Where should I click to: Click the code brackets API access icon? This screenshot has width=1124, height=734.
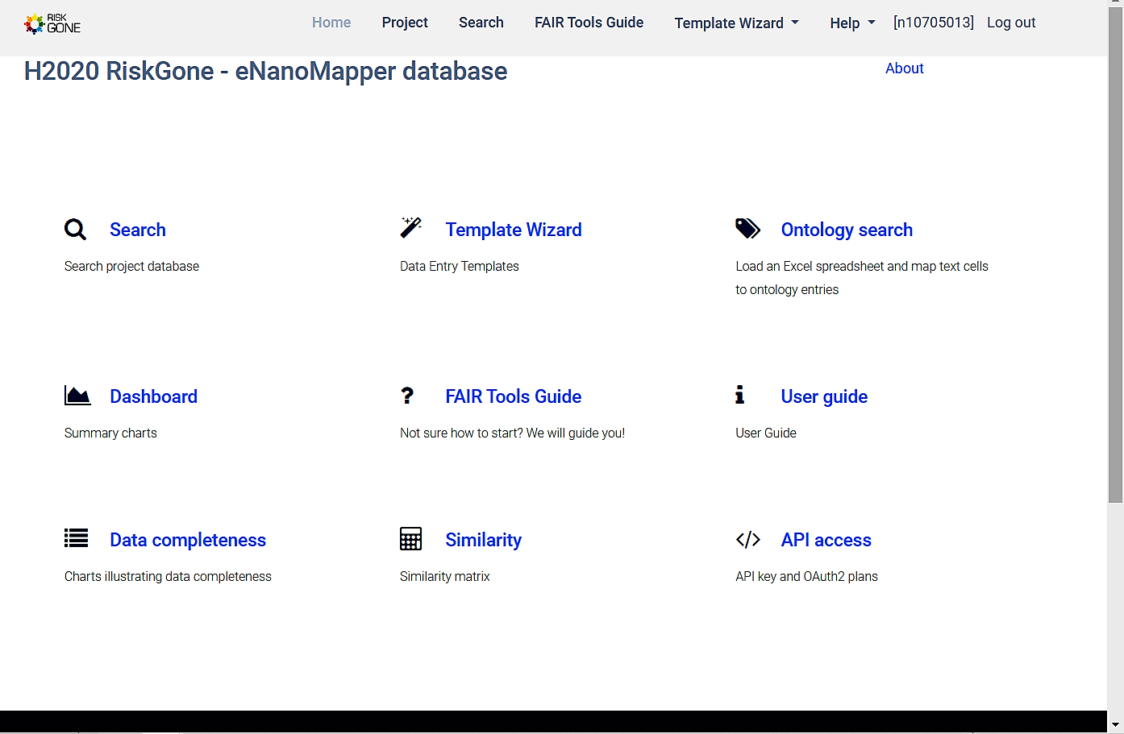pyautogui.click(x=747, y=540)
